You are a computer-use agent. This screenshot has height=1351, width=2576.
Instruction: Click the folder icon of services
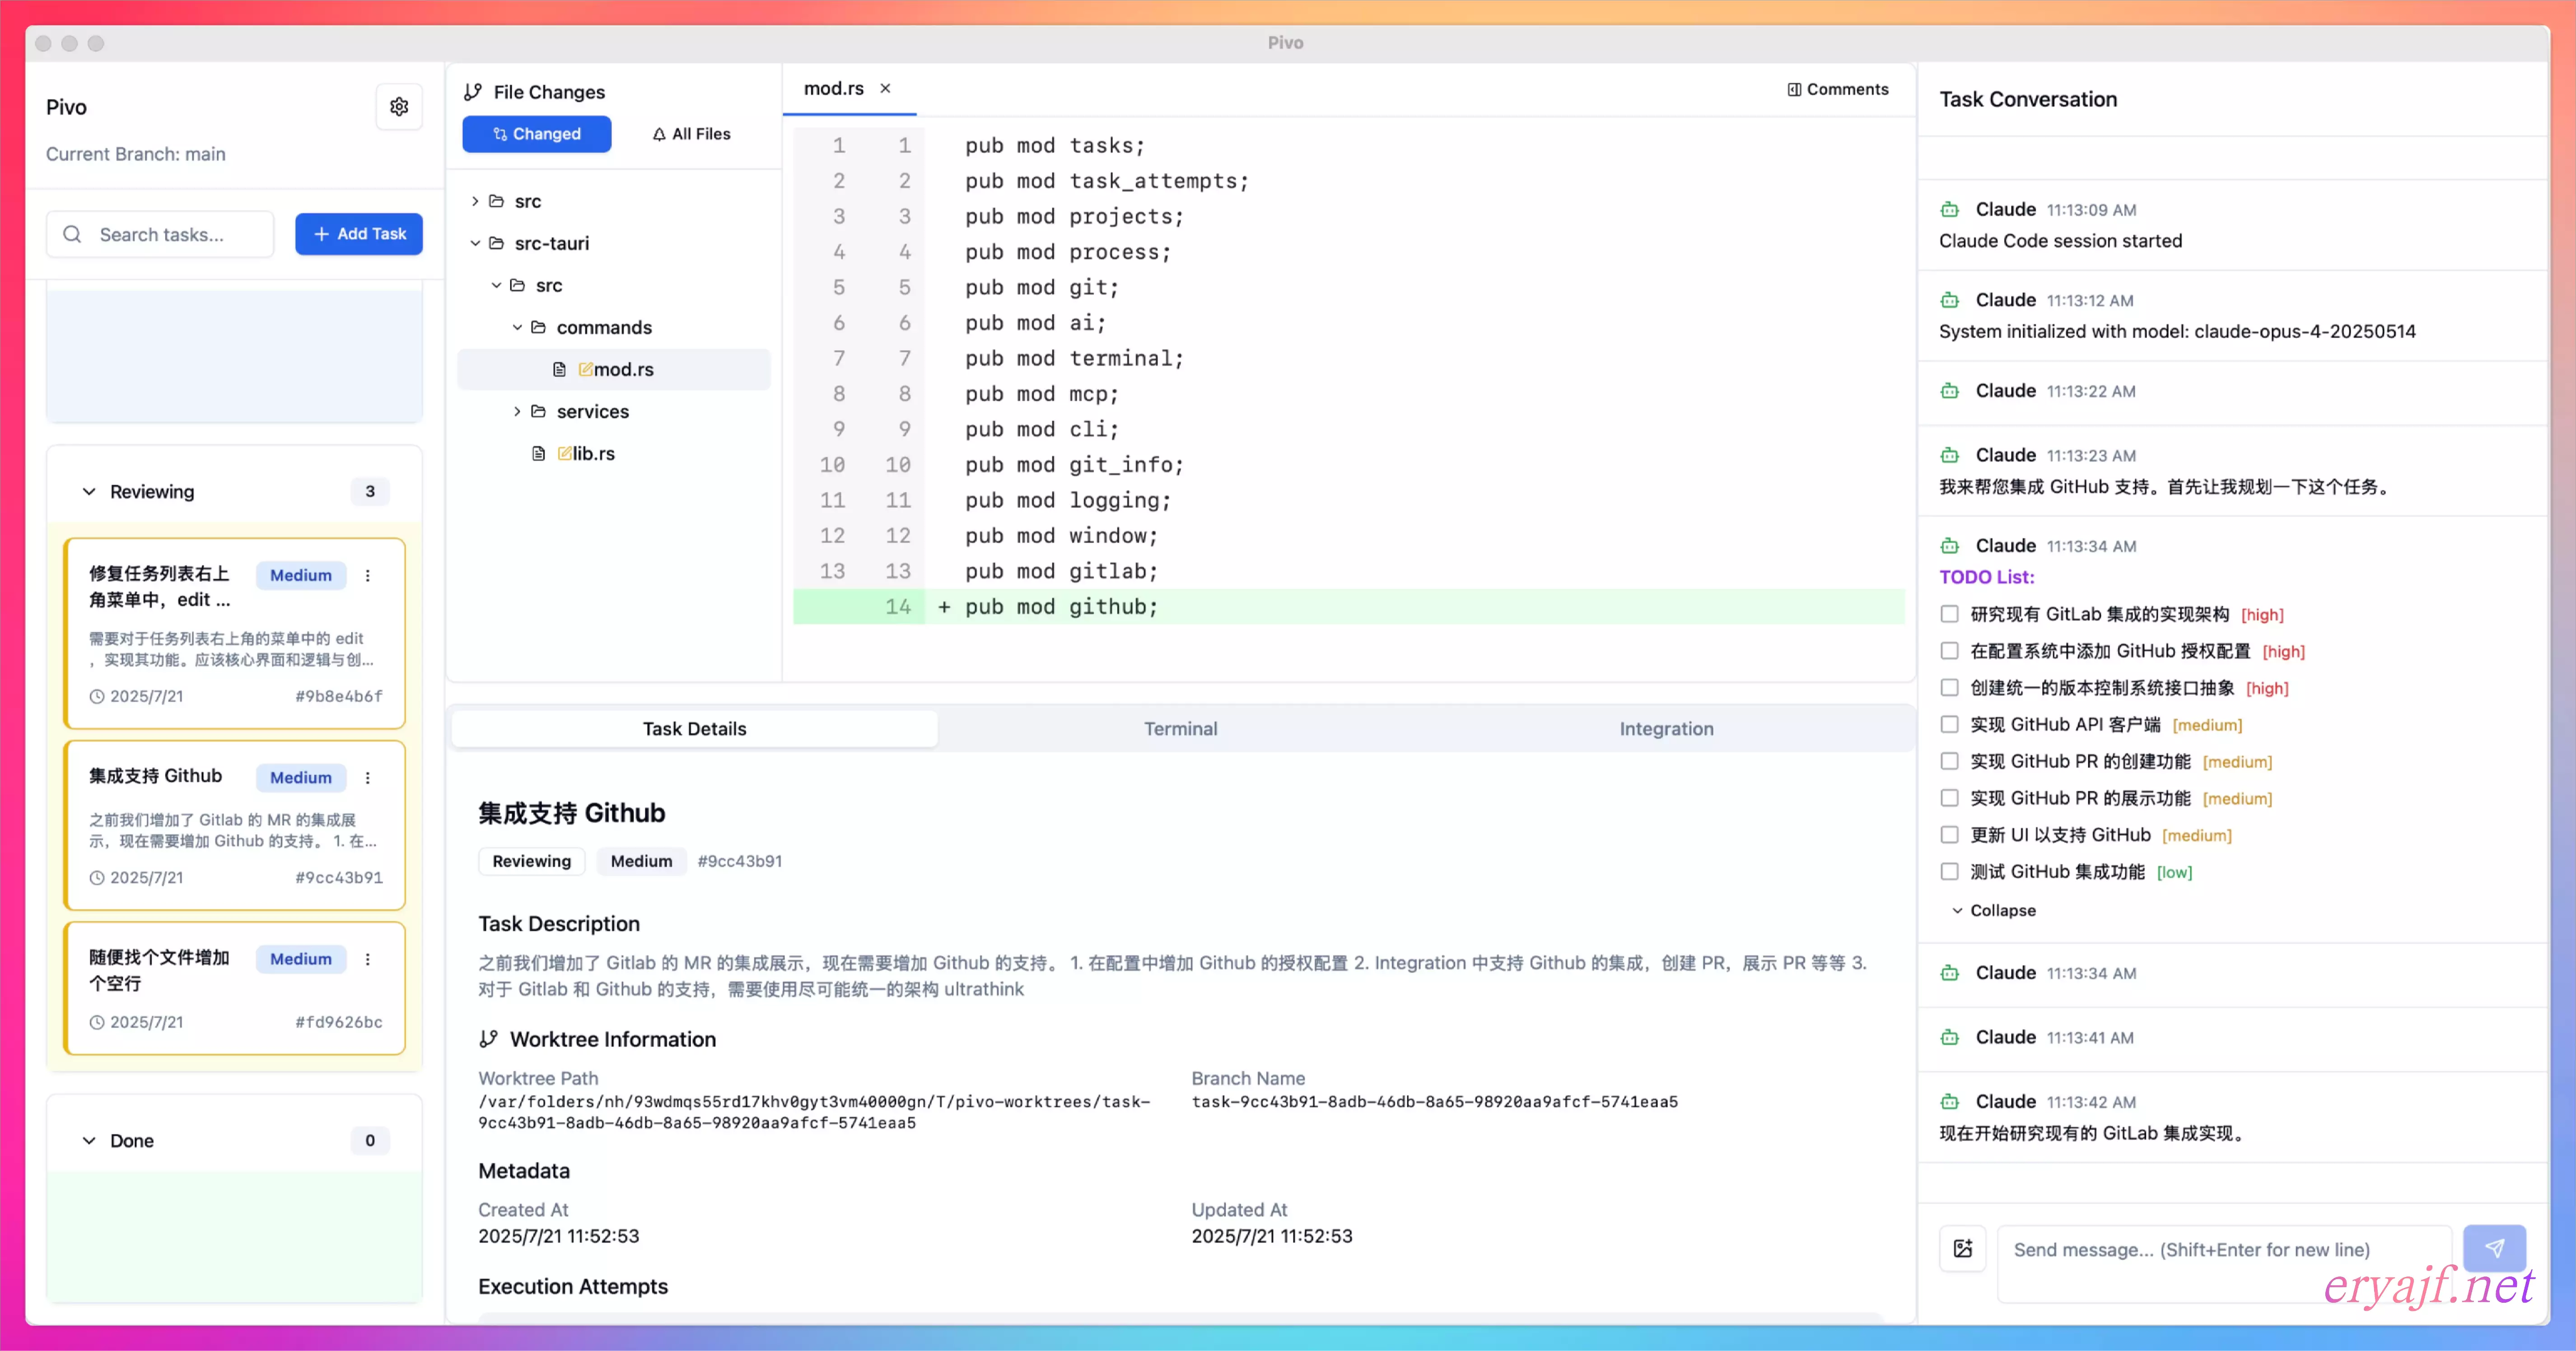[x=538, y=412]
